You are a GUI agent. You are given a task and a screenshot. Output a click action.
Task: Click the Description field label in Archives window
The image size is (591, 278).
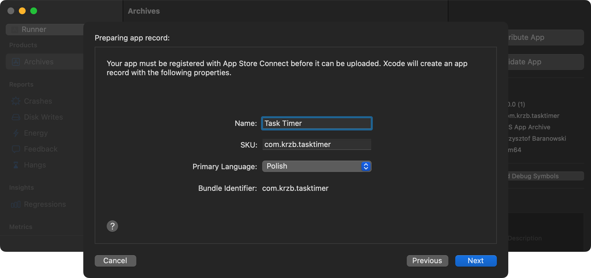pyautogui.click(x=525, y=238)
